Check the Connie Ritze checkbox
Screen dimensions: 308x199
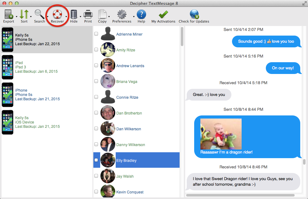tap(96, 97)
